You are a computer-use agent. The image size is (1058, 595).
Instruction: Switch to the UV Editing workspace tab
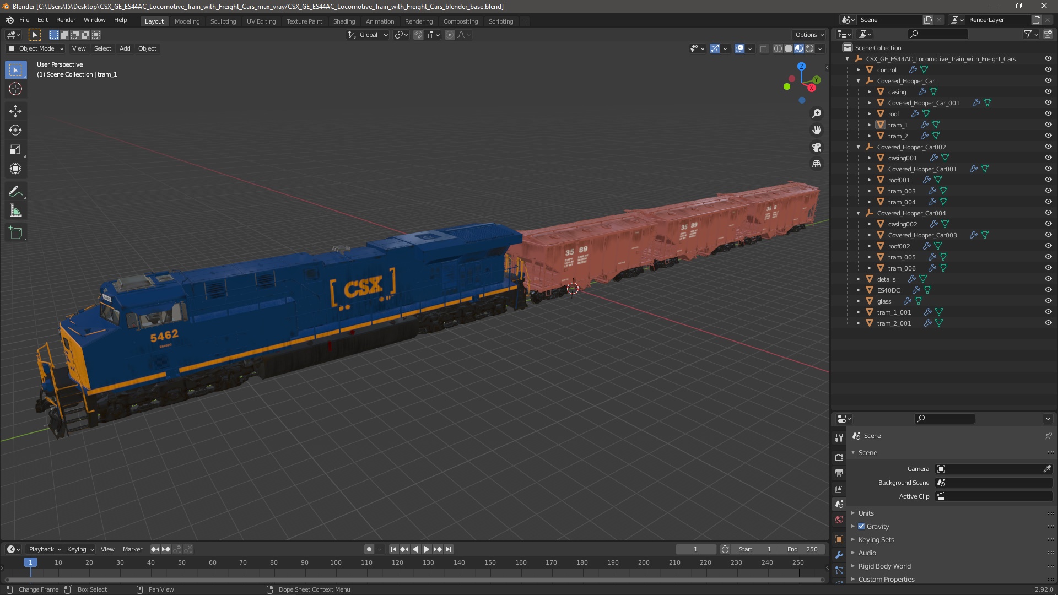click(261, 21)
